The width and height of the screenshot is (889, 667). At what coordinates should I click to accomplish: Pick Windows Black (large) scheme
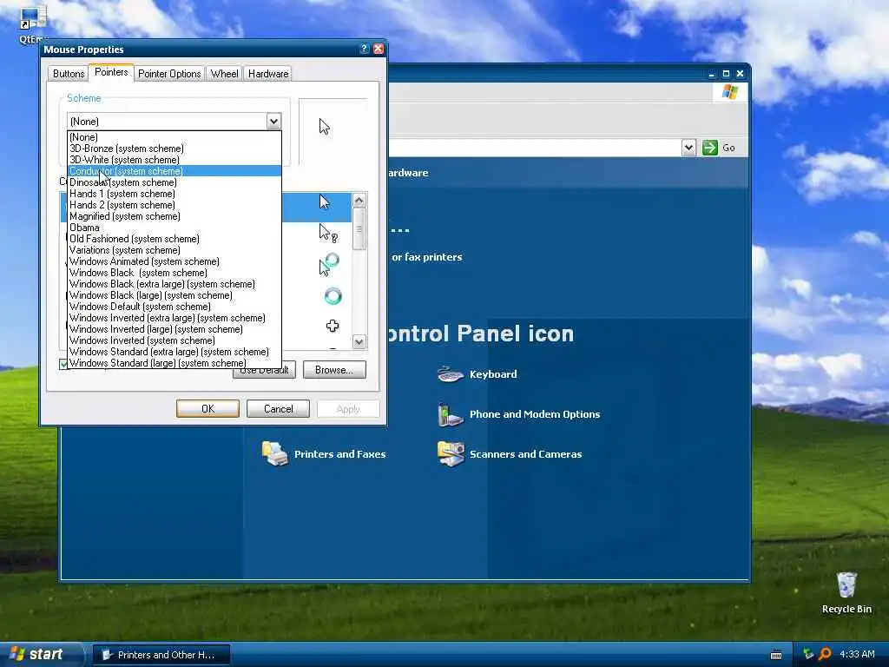tap(174, 295)
